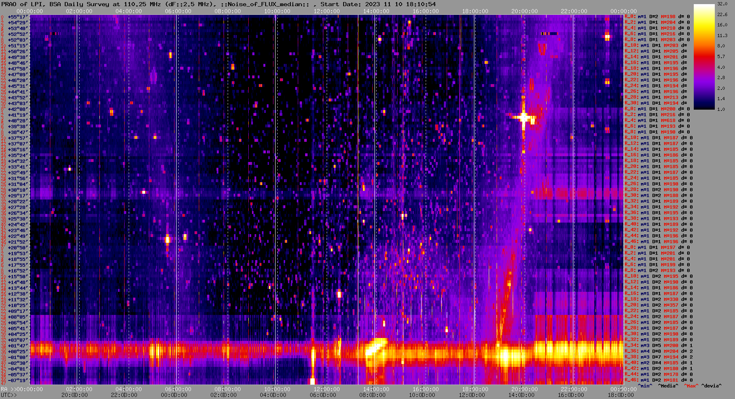Click the +12°38' declination label

17,293
